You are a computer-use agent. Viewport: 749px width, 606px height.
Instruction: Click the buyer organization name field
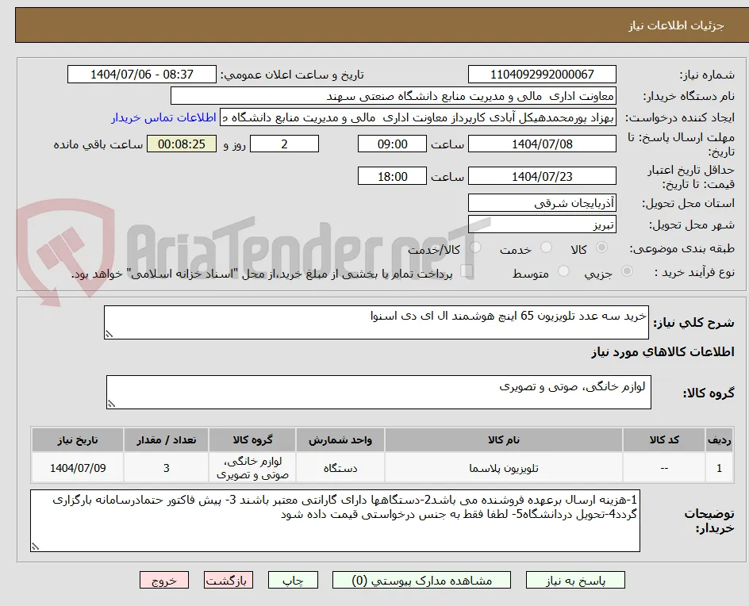tap(393, 96)
